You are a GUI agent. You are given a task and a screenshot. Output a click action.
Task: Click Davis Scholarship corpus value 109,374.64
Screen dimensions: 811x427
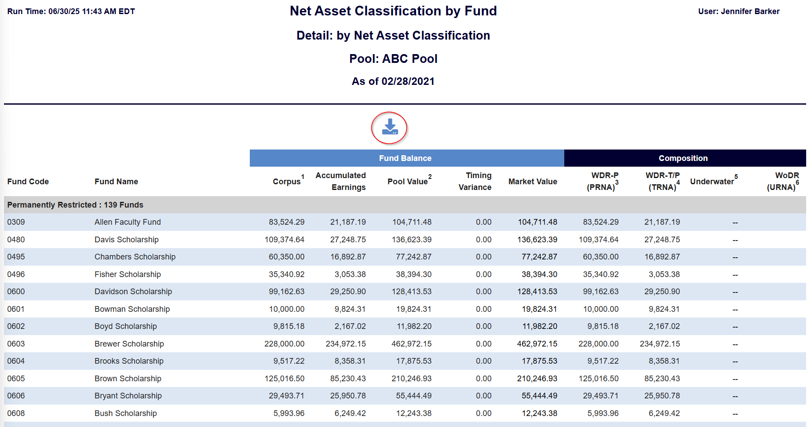[x=285, y=240]
